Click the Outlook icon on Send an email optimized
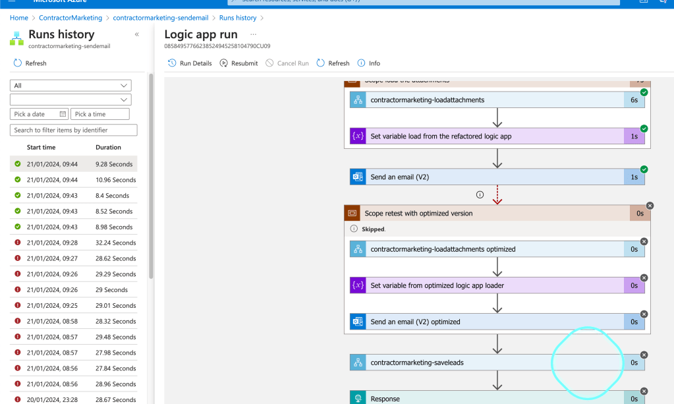This screenshot has width=674, height=404. coord(358,322)
